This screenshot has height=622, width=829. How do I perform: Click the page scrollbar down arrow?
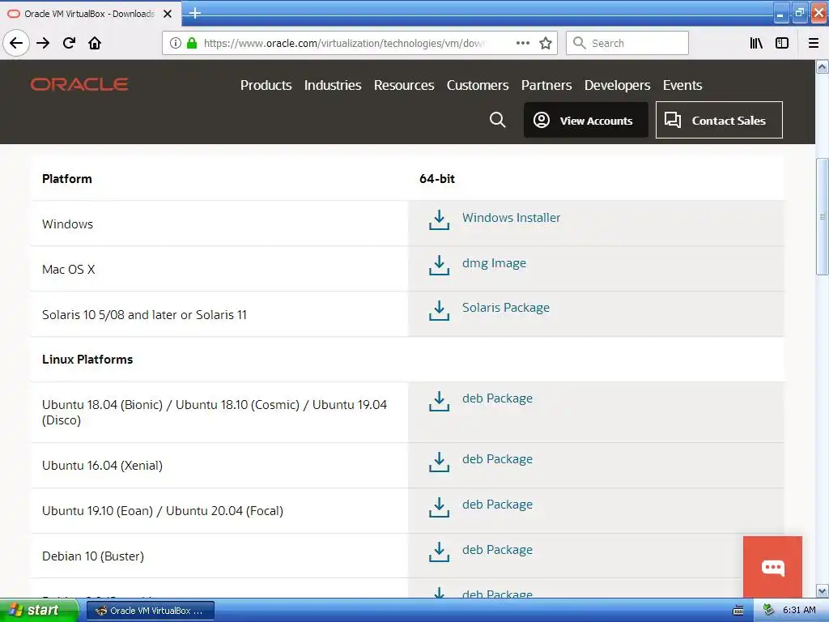[823, 590]
